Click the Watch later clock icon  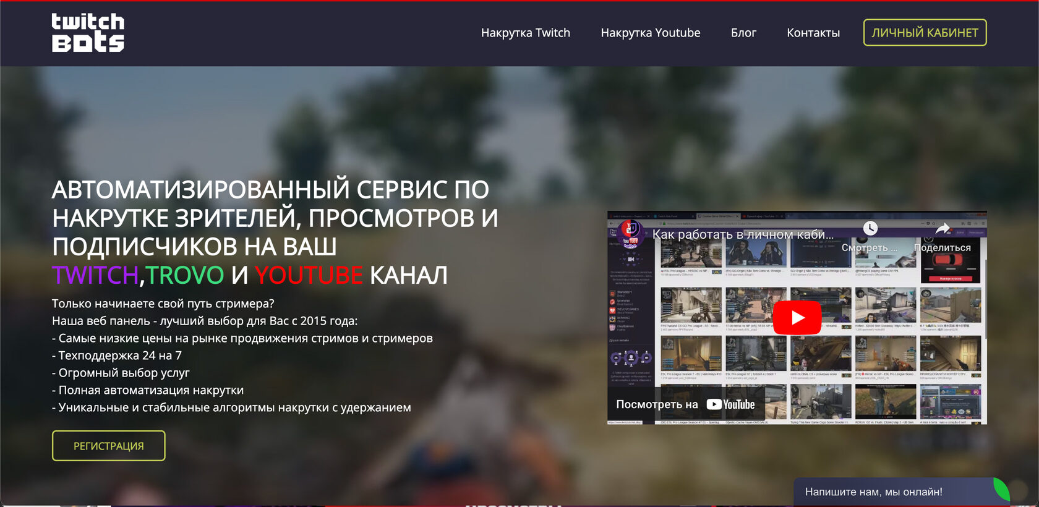tap(870, 228)
